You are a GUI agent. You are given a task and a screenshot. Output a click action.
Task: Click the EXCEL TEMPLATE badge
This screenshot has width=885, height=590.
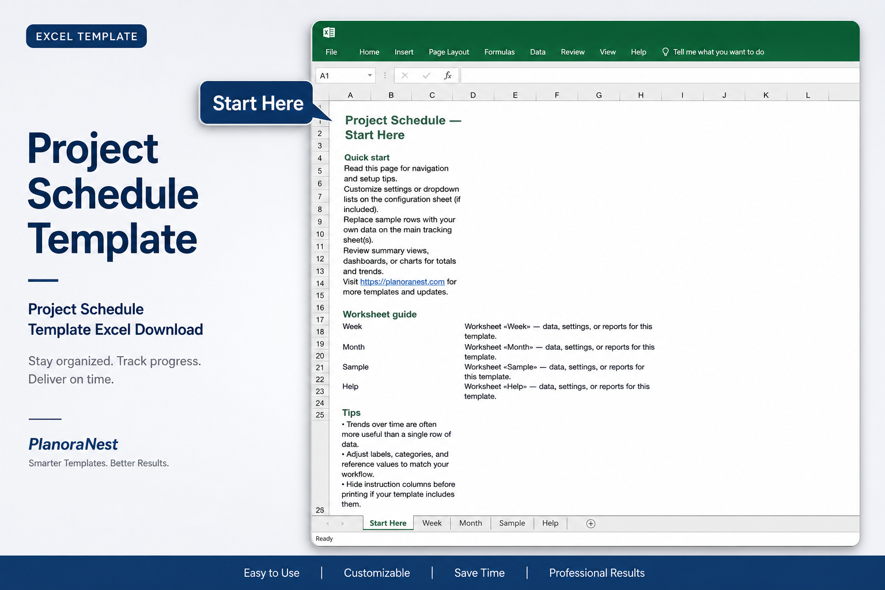coord(86,36)
